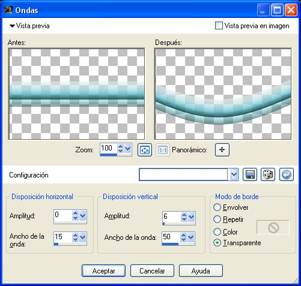The image size is (301, 286).
Task: Open the Zoom value slider dropdown arrow
Action: tap(128, 149)
